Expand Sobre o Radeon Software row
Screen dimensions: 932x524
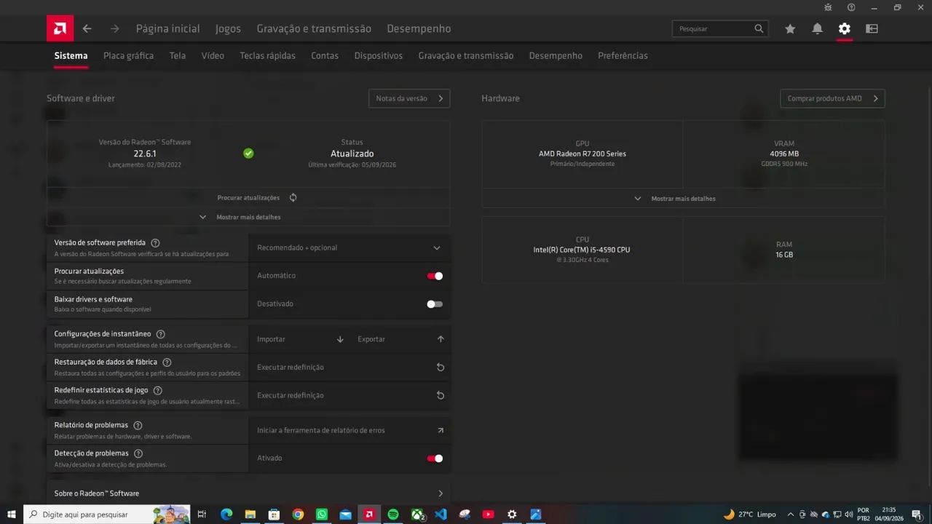(248, 493)
